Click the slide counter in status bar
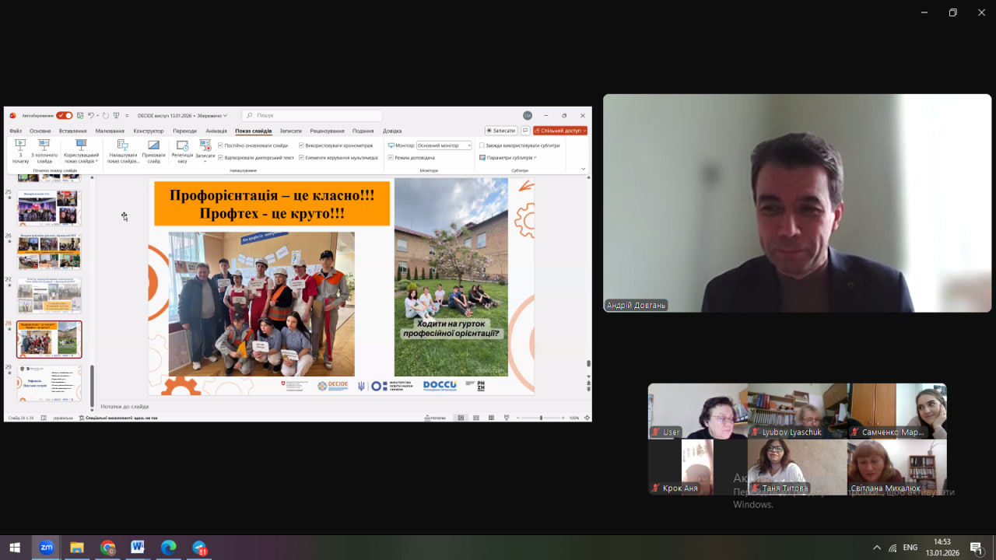The height and width of the screenshot is (560, 996). pyautogui.click(x=20, y=418)
